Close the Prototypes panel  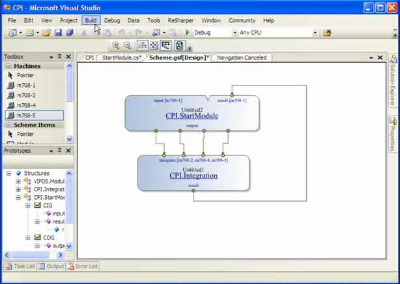(68, 151)
